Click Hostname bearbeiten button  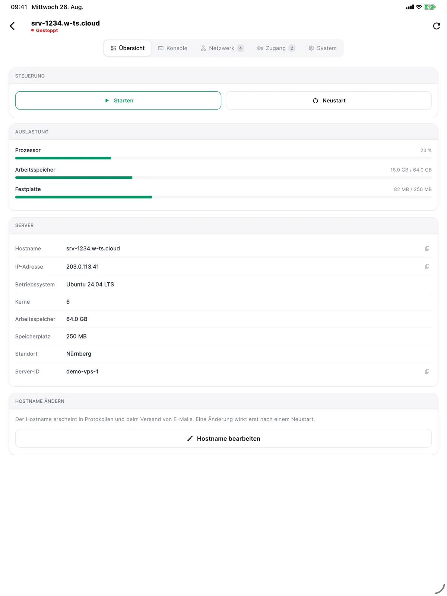point(223,438)
